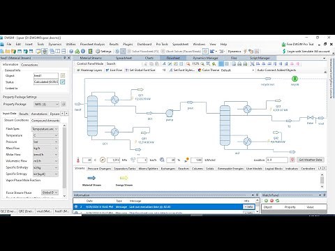This screenshot has width=335, height=251.
Task: Open the Flowsheet Analysis menu
Action: 92,44
